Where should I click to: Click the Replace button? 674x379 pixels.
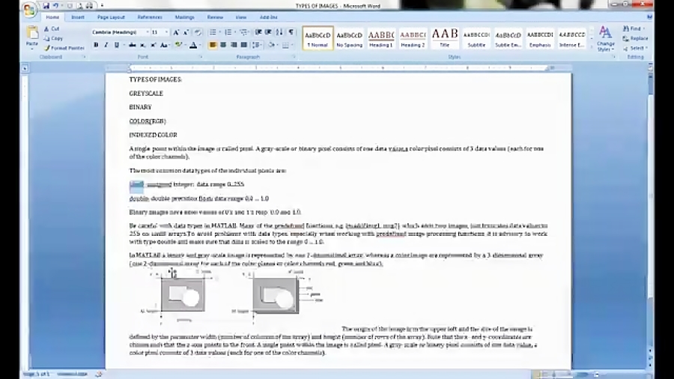(638, 38)
